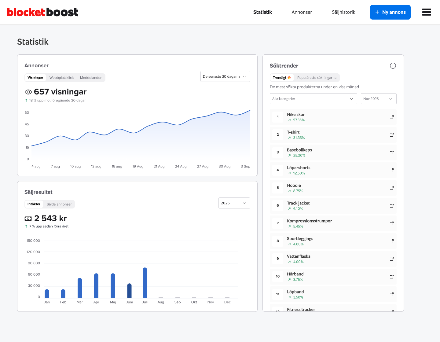Open external link icon for Vattenflaska

(x=392, y=259)
